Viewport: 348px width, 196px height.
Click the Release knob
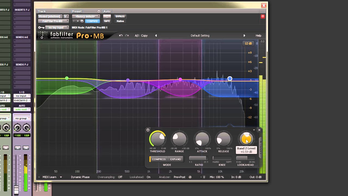coord(223,139)
